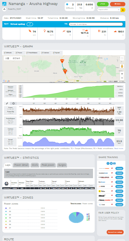Follow the Read more link

click(119, 148)
